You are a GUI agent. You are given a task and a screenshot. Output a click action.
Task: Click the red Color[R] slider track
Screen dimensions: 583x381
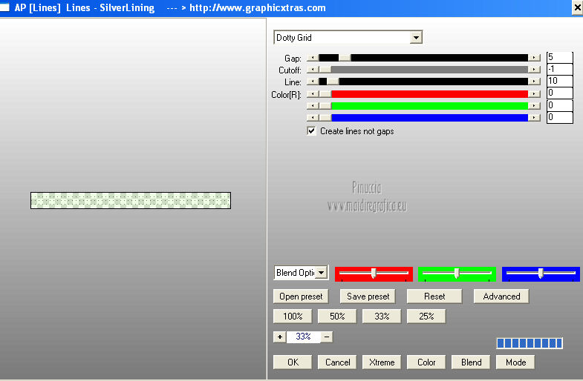pyautogui.click(x=423, y=94)
